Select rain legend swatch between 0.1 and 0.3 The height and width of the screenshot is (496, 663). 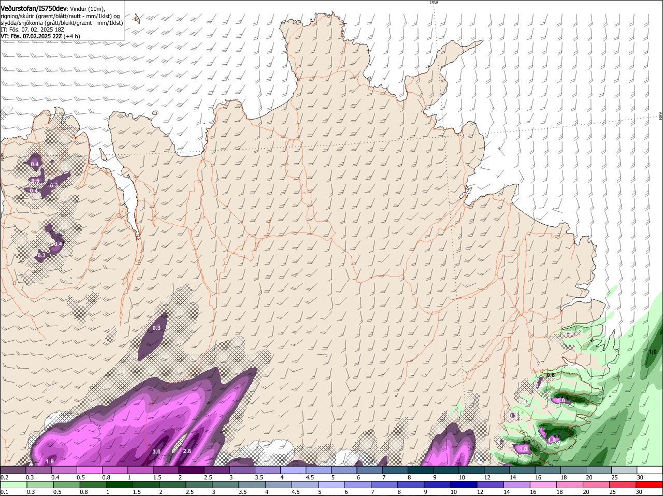[x=13, y=485]
